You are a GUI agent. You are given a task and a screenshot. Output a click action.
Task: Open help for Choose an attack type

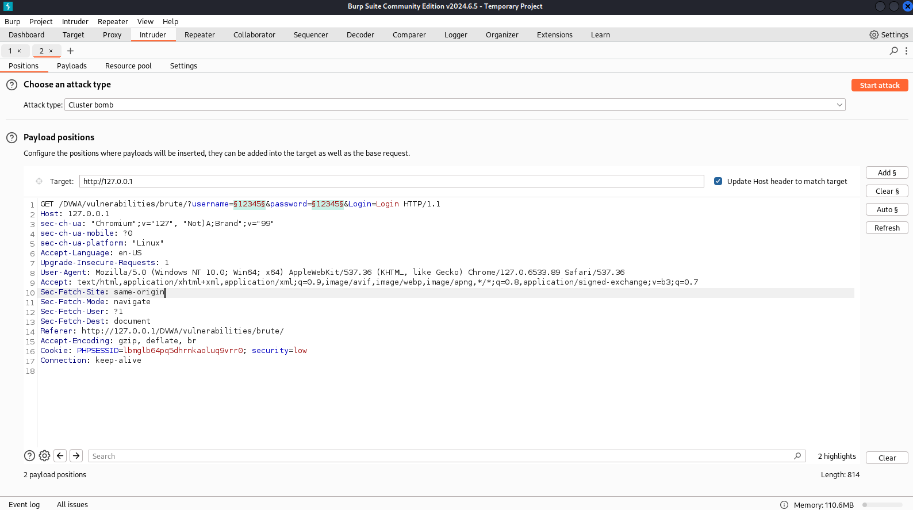pyautogui.click(x=11, y=85)
